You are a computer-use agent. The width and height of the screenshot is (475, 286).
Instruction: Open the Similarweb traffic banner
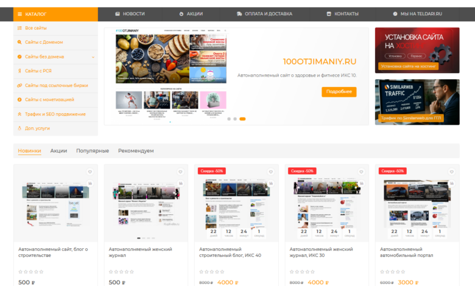pos(417,102)
